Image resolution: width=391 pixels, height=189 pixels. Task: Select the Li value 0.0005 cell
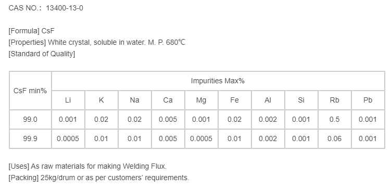tap(68, 138)
